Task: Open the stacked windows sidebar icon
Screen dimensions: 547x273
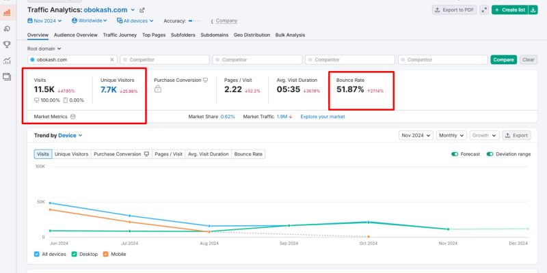Action: click(x=6, y=76)
